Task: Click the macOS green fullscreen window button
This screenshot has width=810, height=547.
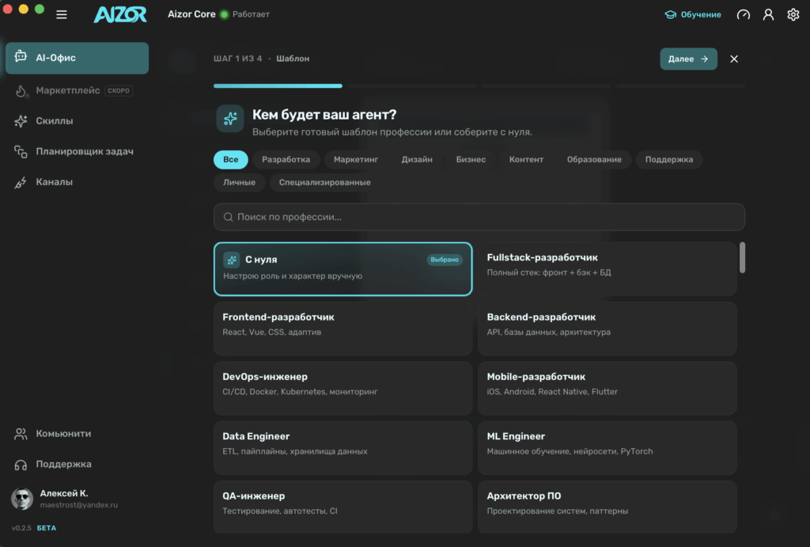Action: coord(40,9)
